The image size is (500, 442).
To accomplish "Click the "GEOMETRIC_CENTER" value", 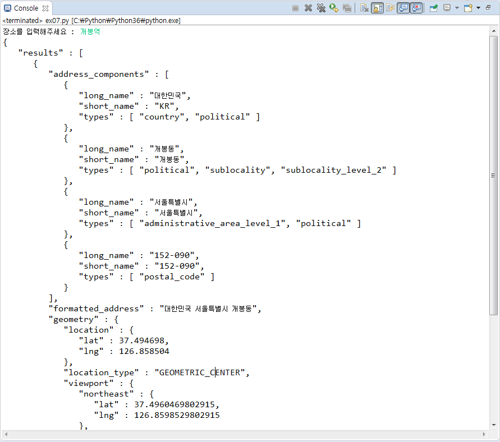I will 200,372.
